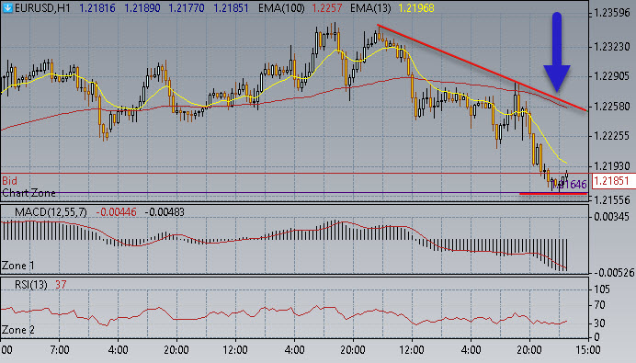
Task: Click the red MACD value -0.00446
Action: tap(116, 212)
